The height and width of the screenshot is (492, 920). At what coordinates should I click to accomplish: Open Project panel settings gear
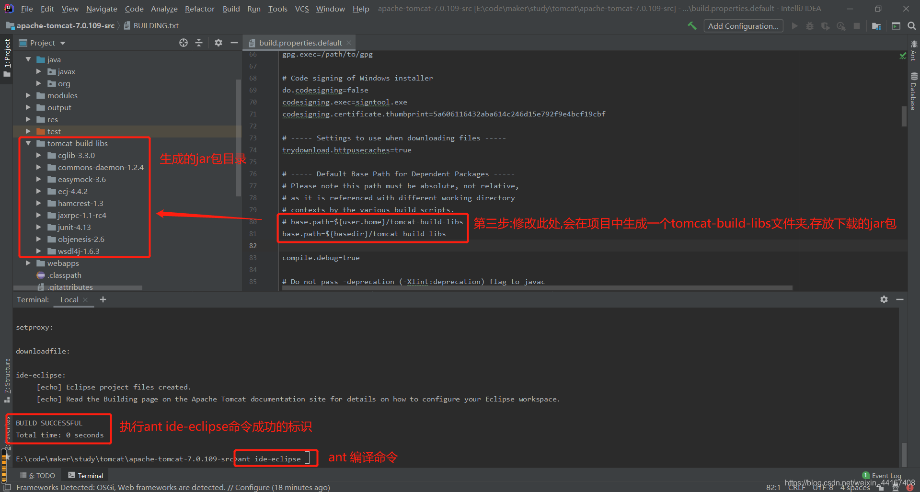click(x=218, y=43)
